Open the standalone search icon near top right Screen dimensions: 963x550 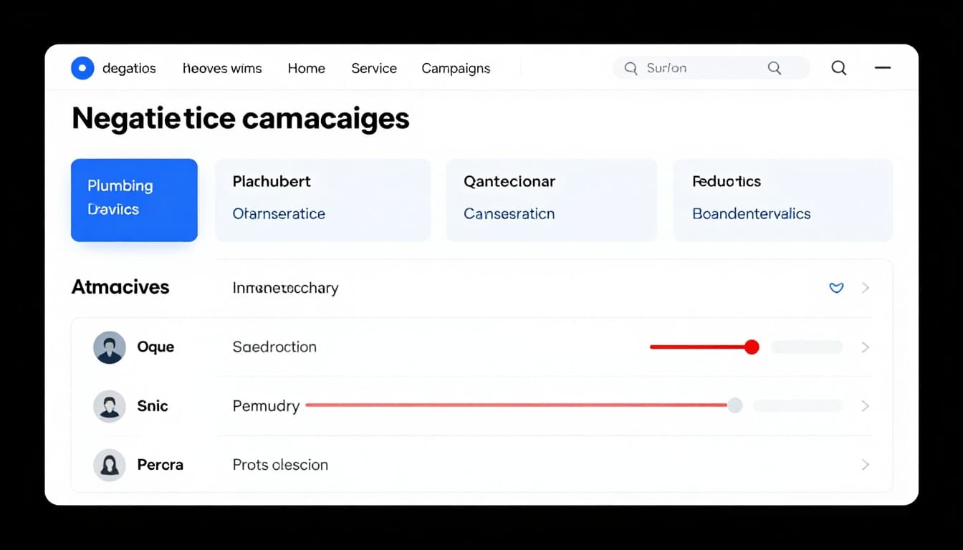click(838, 68)
